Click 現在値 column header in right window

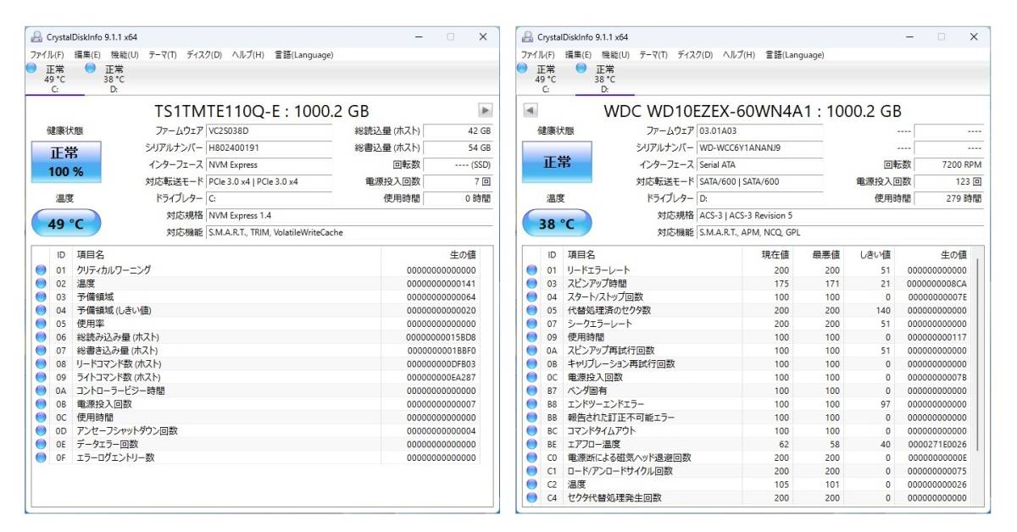click(768, 254)
